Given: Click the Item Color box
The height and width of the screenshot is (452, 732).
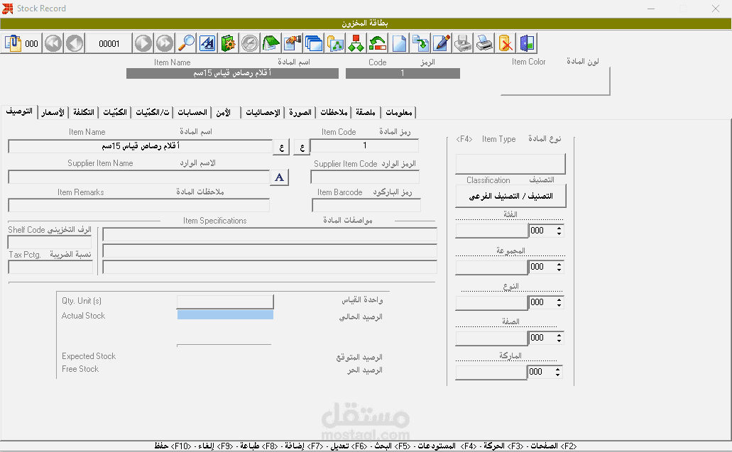Looking at the screenshot, I should pyautogui.click(x=555, y=81).
